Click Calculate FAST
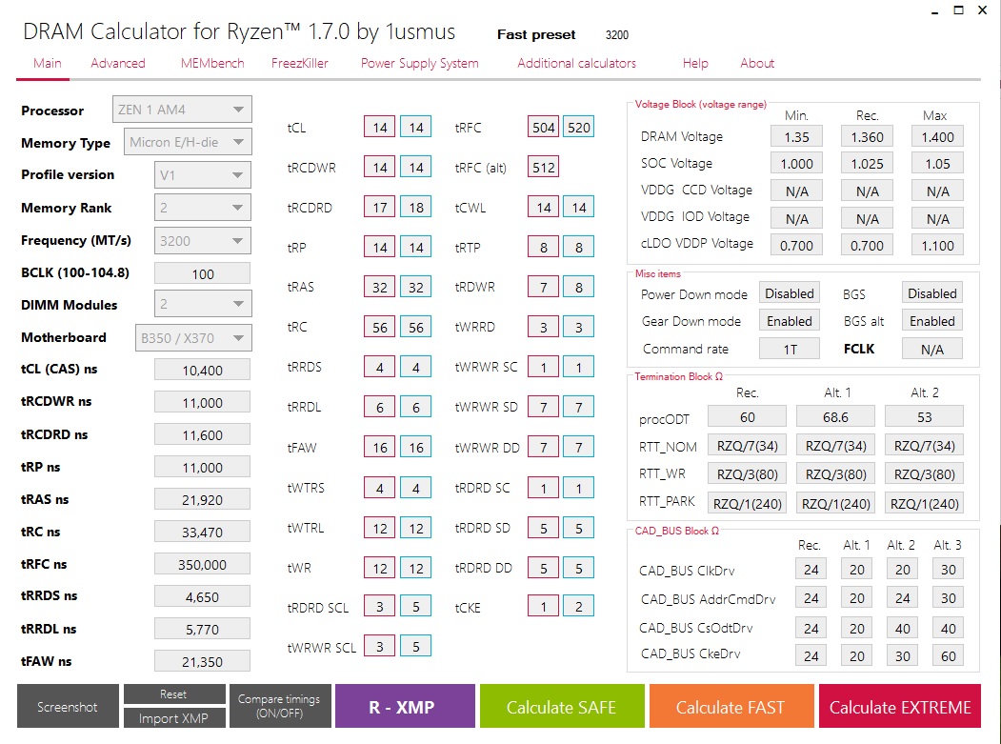 click(731, 706)
